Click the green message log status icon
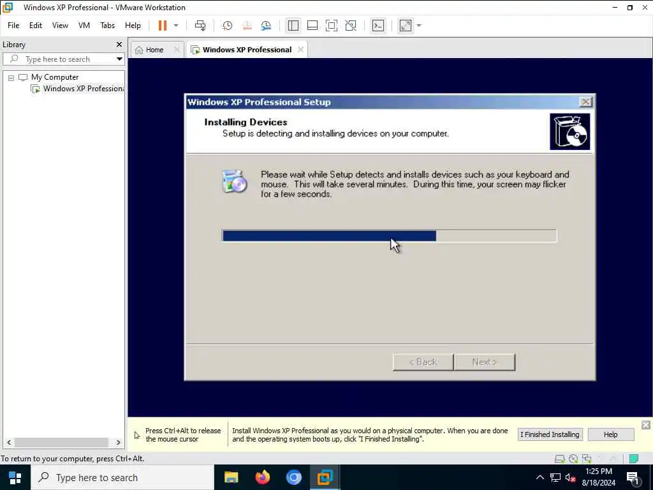The width and height of the screenshot is (653, 490). [x=634, y=459]
